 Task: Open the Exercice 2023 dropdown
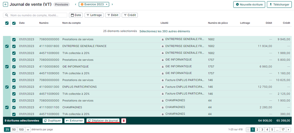point(94,4)
